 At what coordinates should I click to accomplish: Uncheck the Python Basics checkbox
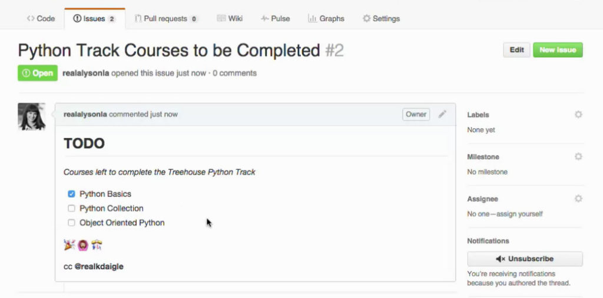tap(71, 194)
